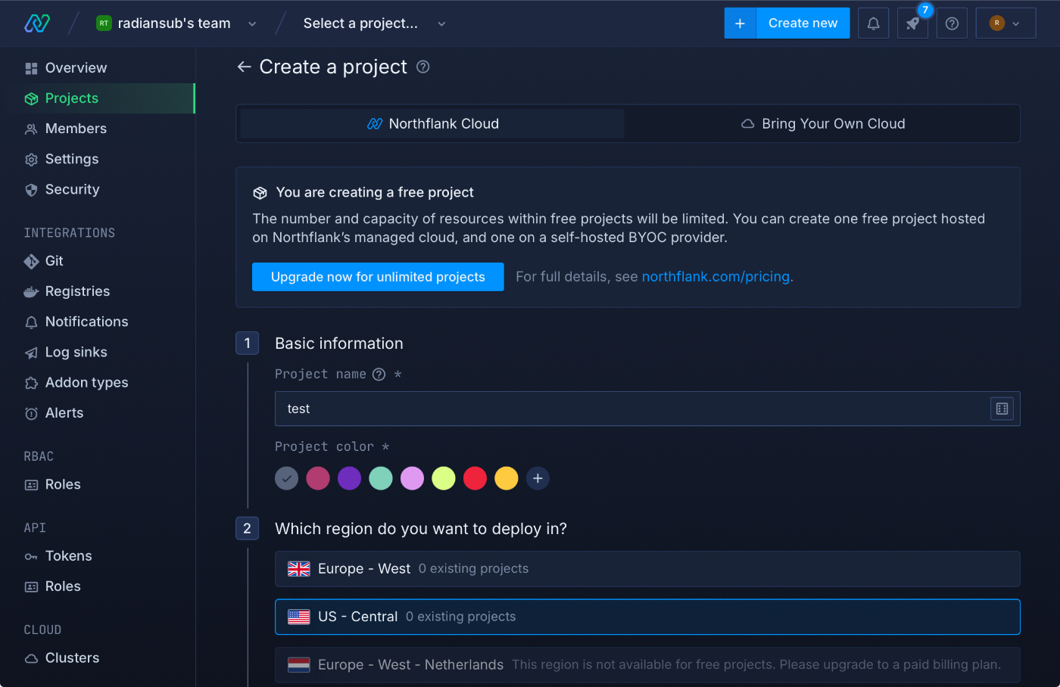Open the northflank.com/pricing link
The height and width of the screenshot is (687, 1060).
tap(715, 277)
